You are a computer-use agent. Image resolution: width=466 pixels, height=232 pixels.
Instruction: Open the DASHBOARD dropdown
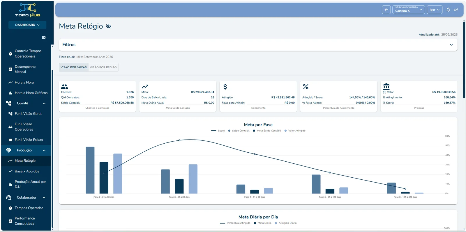pos(27,25)
